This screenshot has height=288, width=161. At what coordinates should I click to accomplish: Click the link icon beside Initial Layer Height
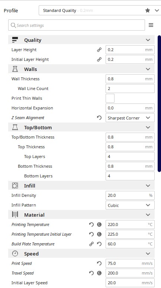pyautogui.click(x=99, y=59)
